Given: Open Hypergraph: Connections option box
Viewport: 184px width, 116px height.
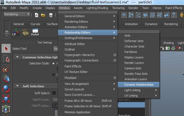Looking at the screenshot, I should click(x=115, y=60).
